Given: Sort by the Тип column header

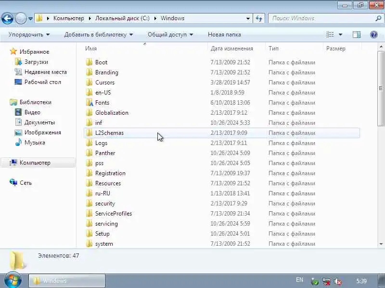Looking at the screenshot, I should point(273,48).
